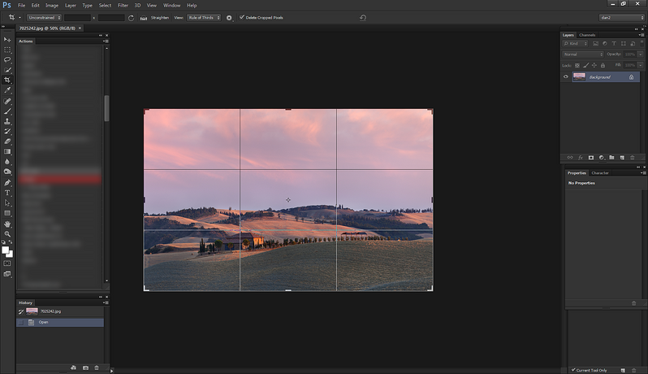Close the 7025242.jpg document tab
Image resolution: width=648 pixels, height=374 pixels.
[x=80, y=28]
